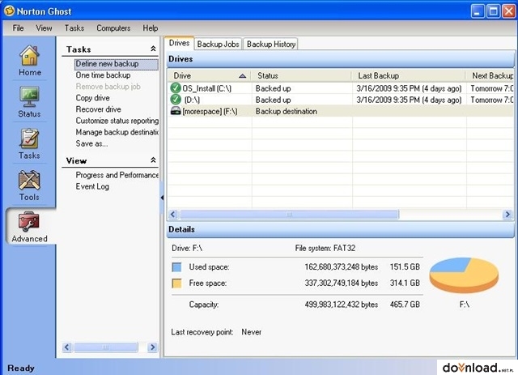Click One time backup task

(x=103, y=75)
